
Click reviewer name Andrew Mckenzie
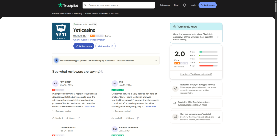(128, 128)
